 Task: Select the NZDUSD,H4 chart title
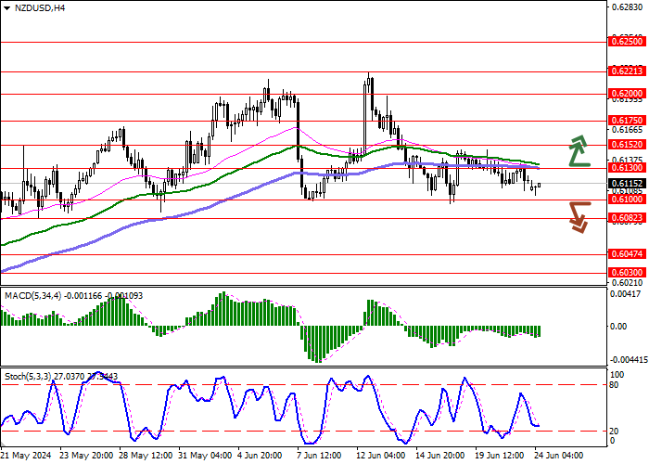[x=40, y=7]
